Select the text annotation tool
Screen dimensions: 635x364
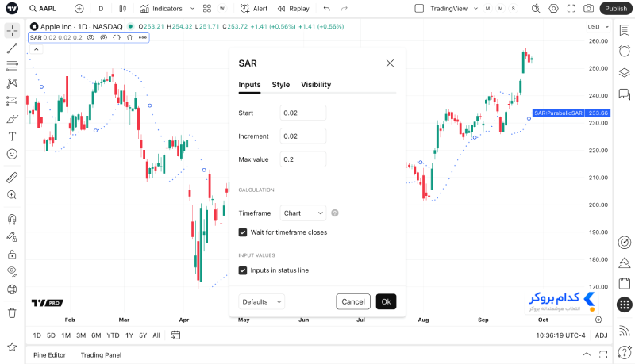click(12, 136)
